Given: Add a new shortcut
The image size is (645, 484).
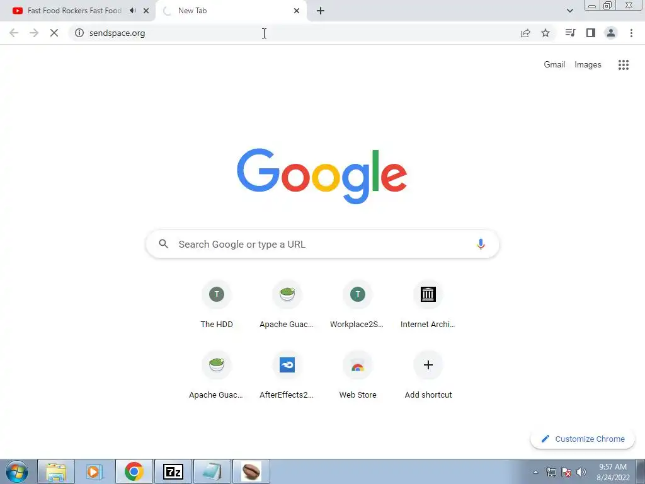Looking at the screenshot, I should coord(428,375).
